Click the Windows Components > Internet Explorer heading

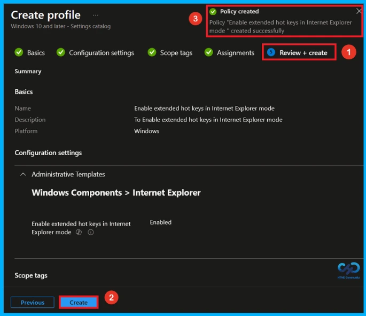[116, 192]
